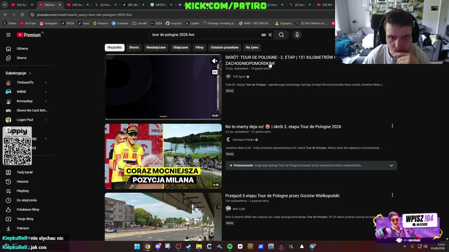The height and width of the screenshot is (252, 449).
Task: Open Do obejrzenia watch later list
Action: pos(27,200)
